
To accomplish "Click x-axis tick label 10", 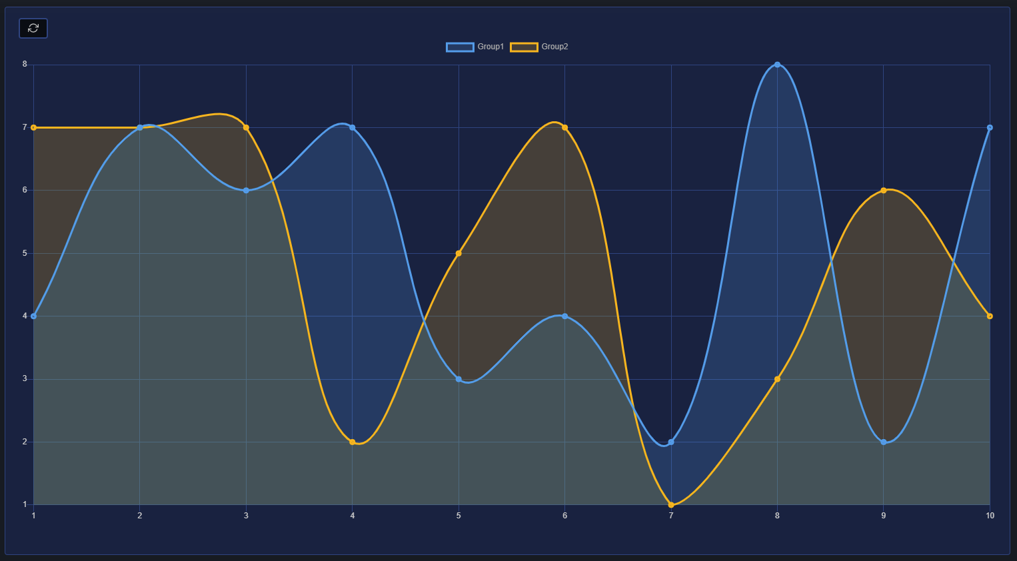I will coord(990,516).
